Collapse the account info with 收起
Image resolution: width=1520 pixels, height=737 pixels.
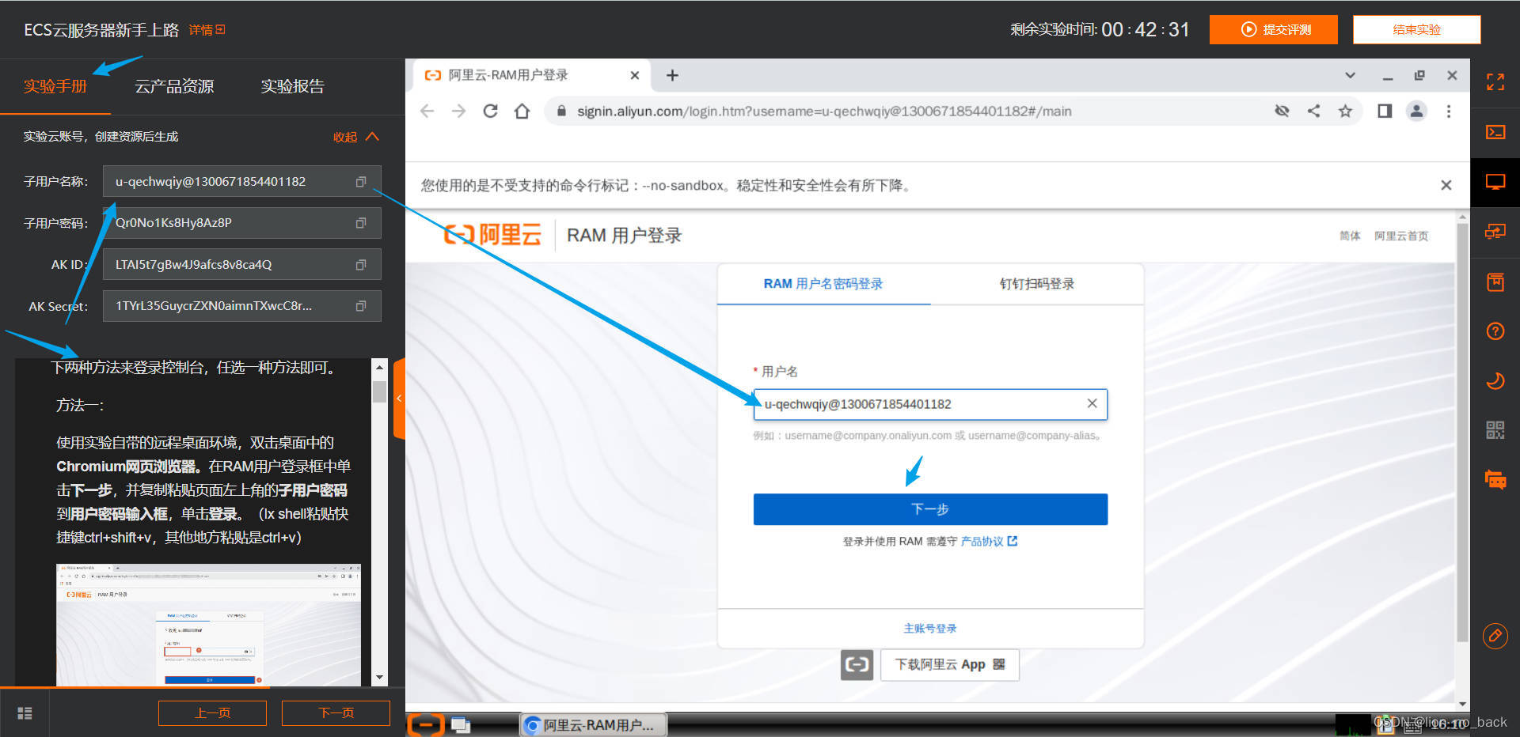coord(355,137)
